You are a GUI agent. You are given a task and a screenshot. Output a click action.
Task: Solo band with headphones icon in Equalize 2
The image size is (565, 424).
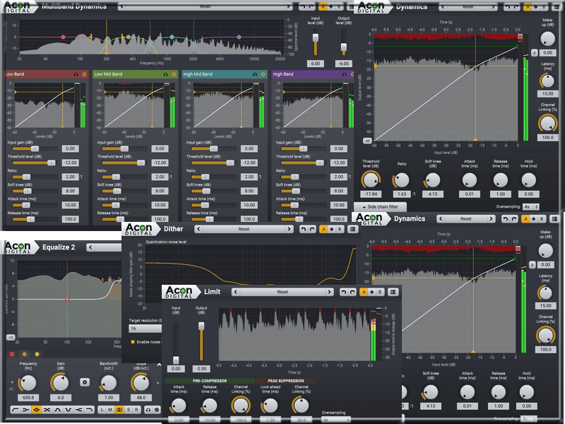(x=148, y=410)
